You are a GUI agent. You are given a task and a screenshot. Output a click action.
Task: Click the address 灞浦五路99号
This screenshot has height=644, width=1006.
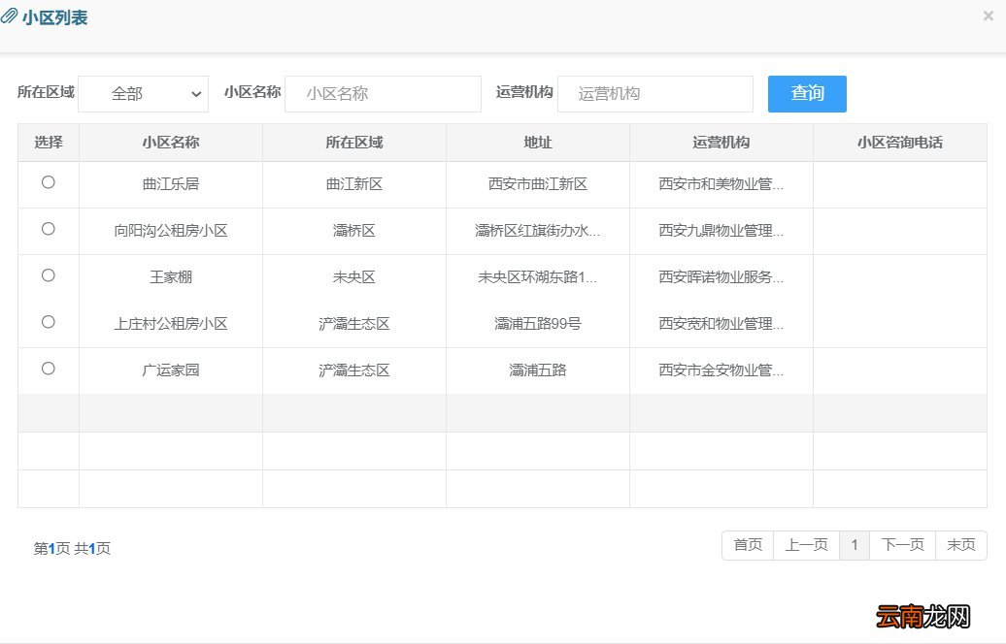537,323
